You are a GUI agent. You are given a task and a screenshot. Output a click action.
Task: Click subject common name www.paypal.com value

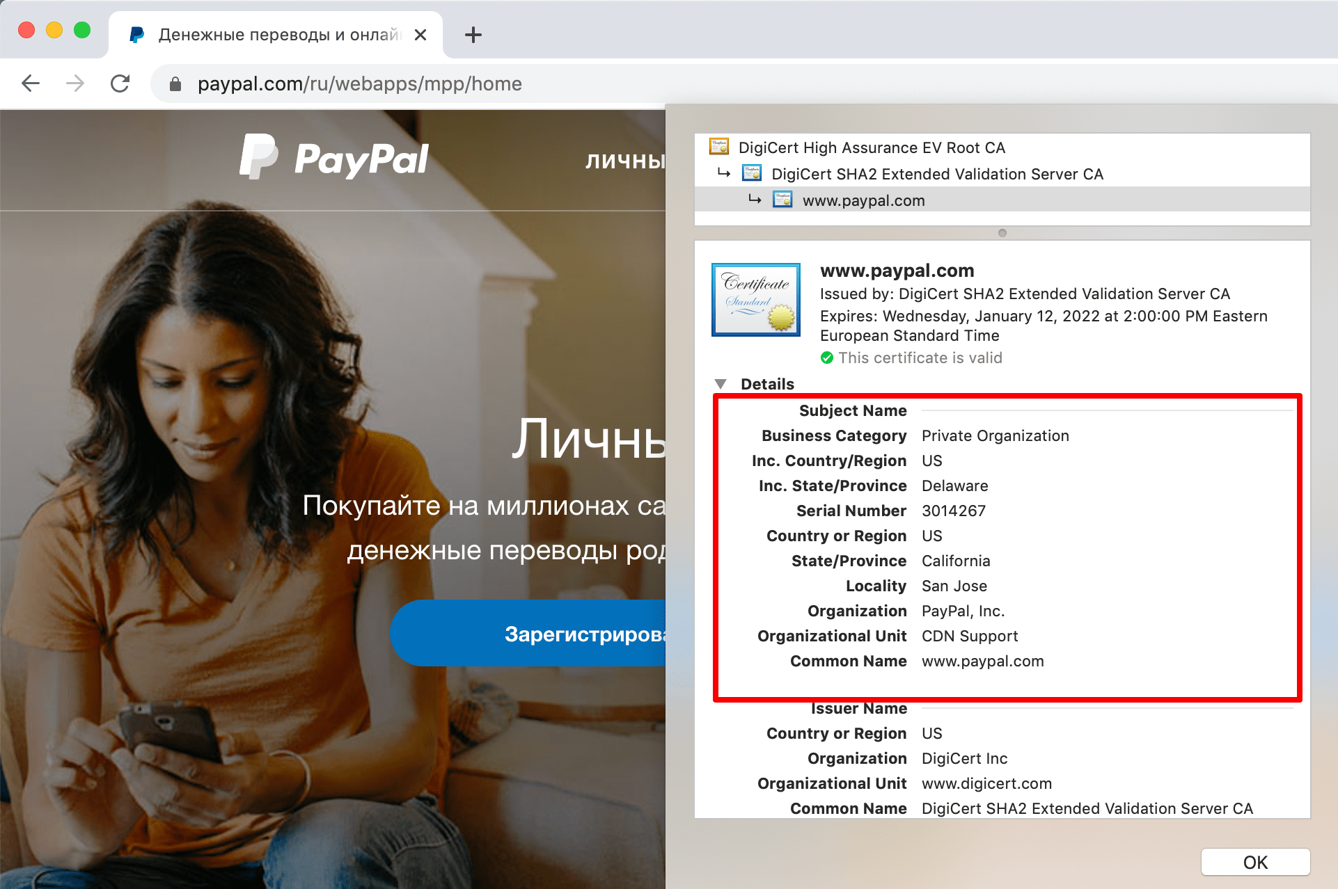[x=983, y=661]
